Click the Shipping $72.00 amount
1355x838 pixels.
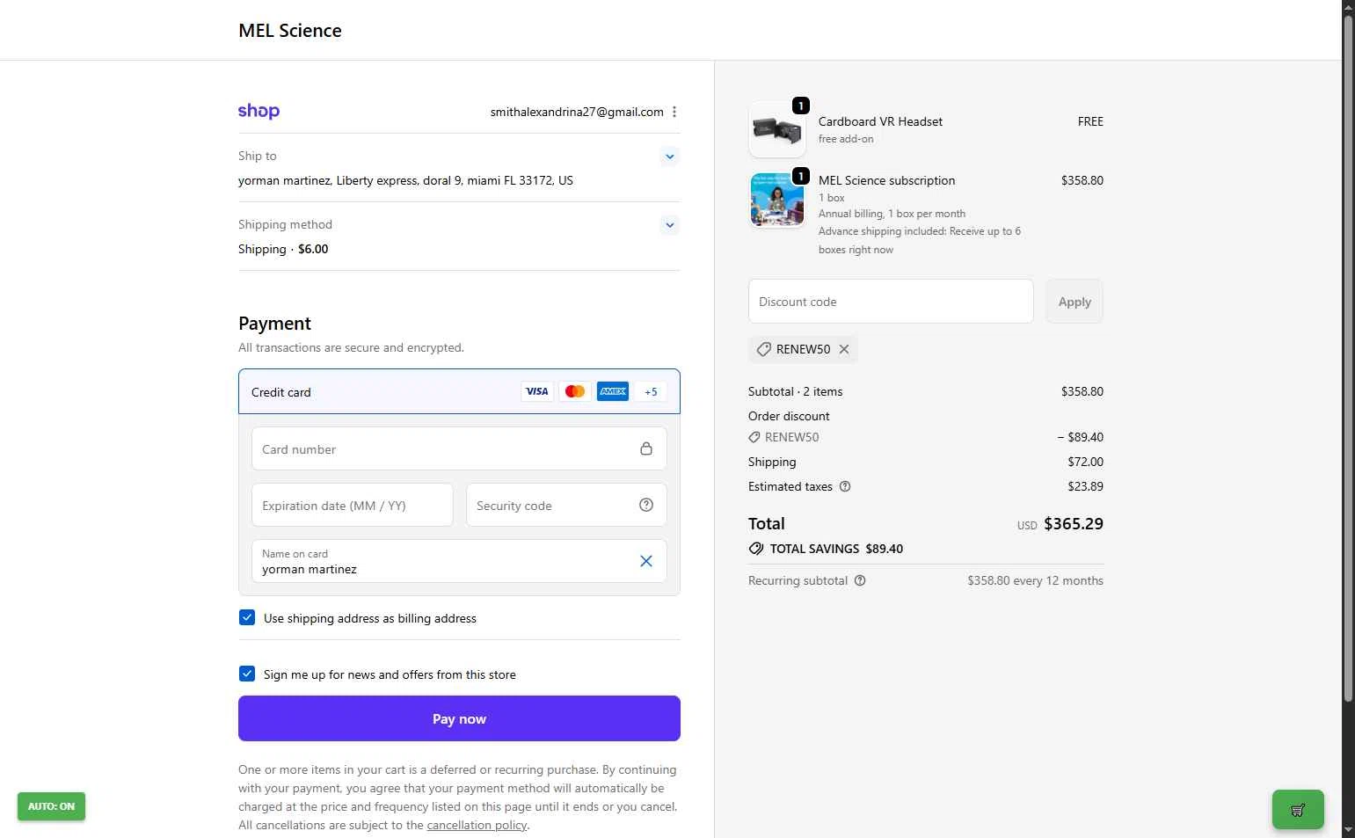tap(1085, 462)
